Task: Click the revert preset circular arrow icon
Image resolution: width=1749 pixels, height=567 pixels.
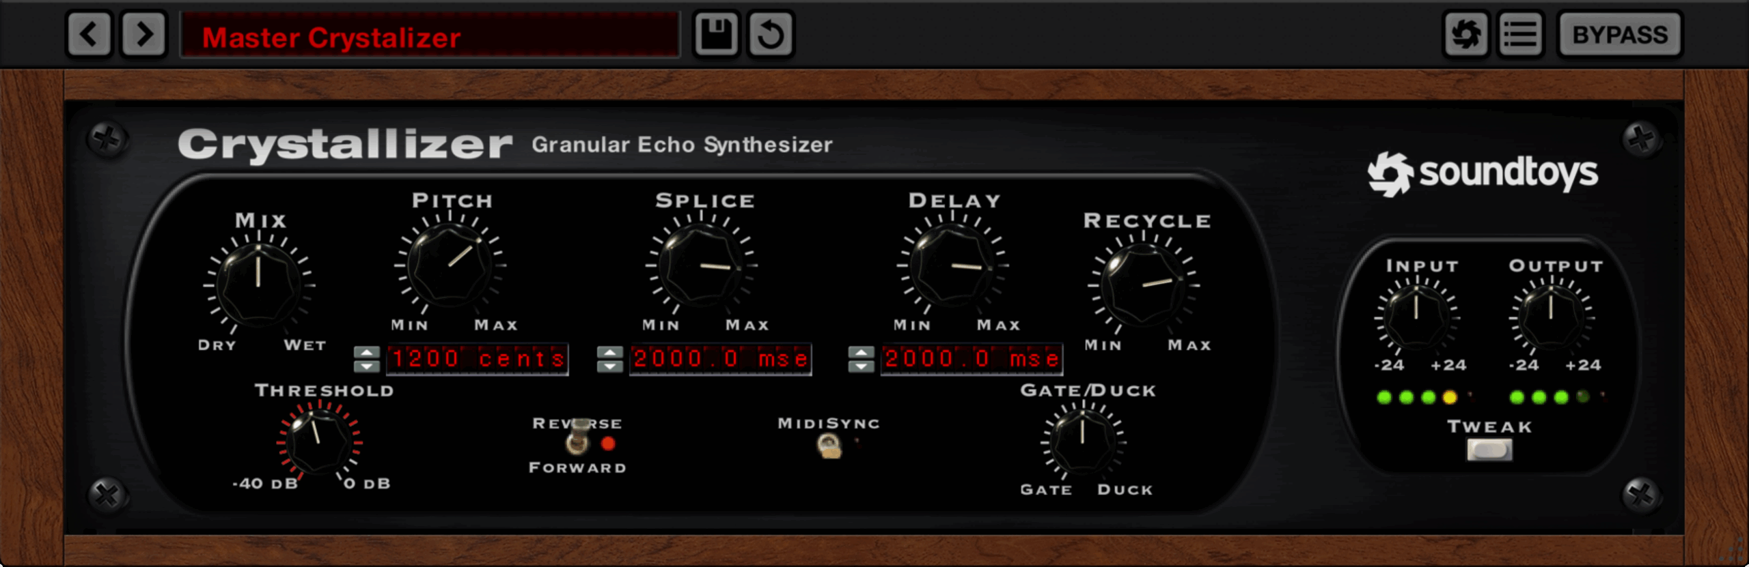Action: point(771,34)
